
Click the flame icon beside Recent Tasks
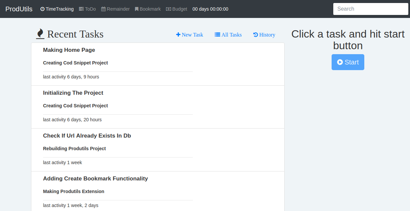(40, 34)
